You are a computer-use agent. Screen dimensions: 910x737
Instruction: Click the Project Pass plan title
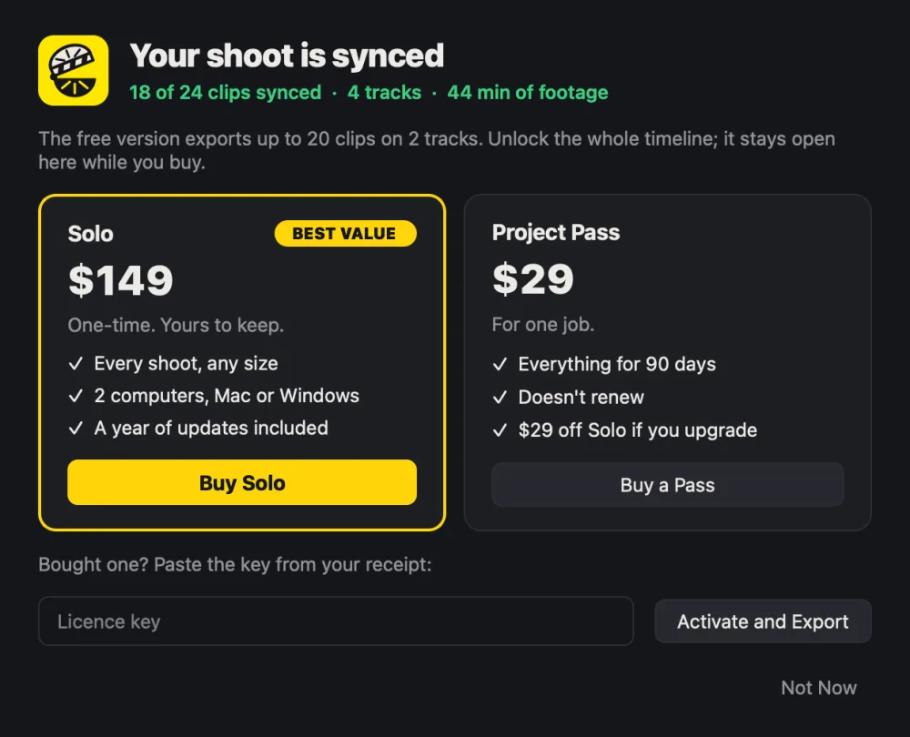556,233
